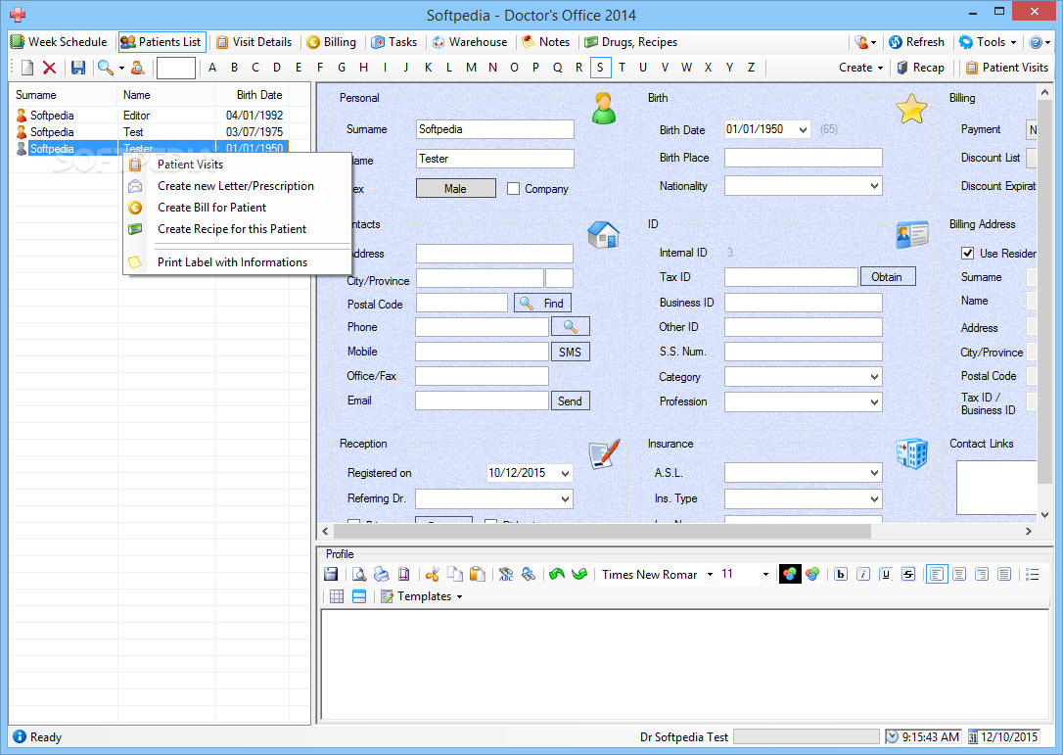The width and height of the screenshot is (1063, 755).
Task: Toggle italic formatting in profile editor
Action: coord(863,575)
